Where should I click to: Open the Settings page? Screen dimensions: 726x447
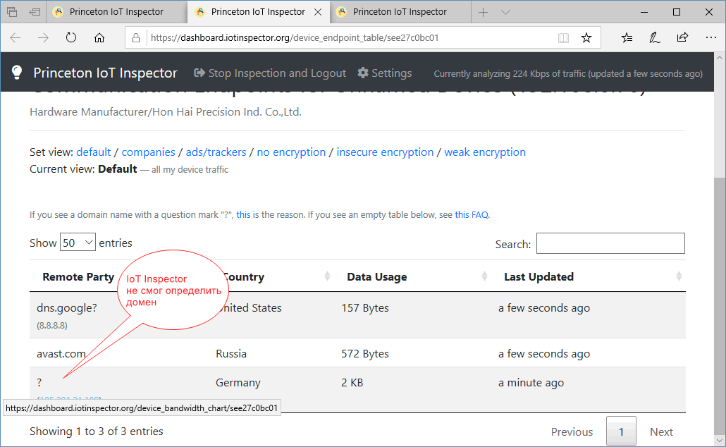385,73
